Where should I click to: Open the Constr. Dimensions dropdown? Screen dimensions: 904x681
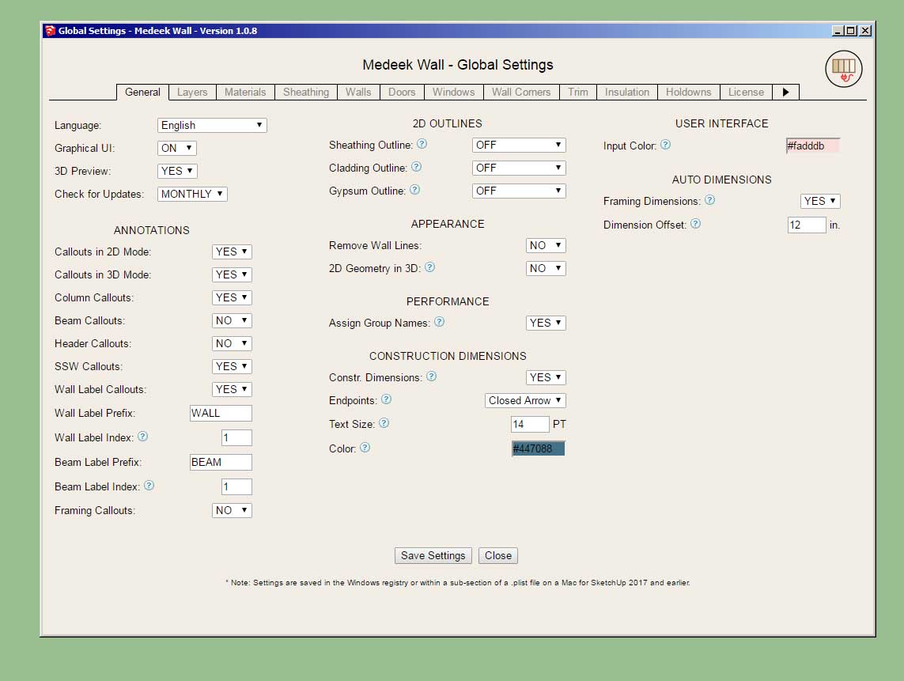click(x=546, y=378)
